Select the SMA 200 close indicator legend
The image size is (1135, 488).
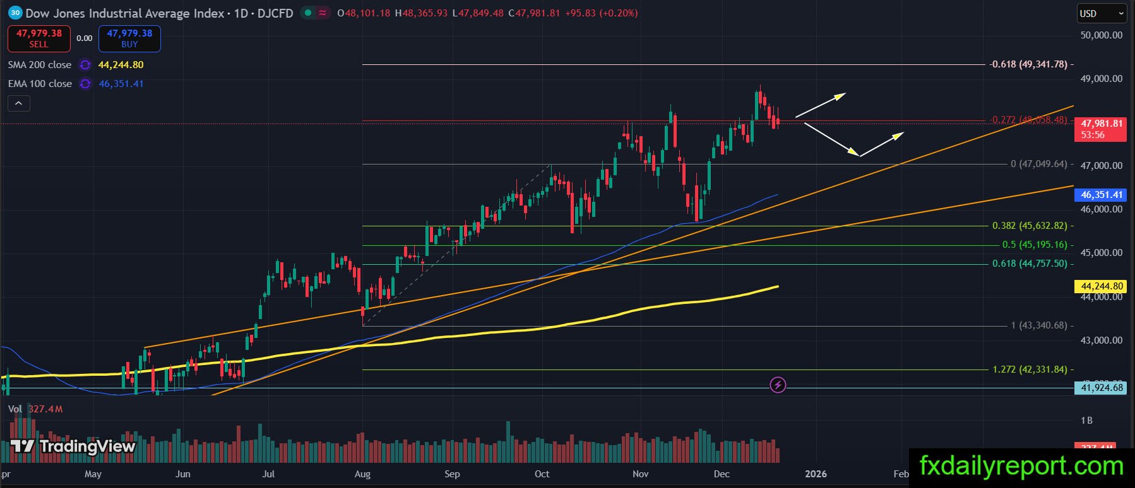coord(40,65)
